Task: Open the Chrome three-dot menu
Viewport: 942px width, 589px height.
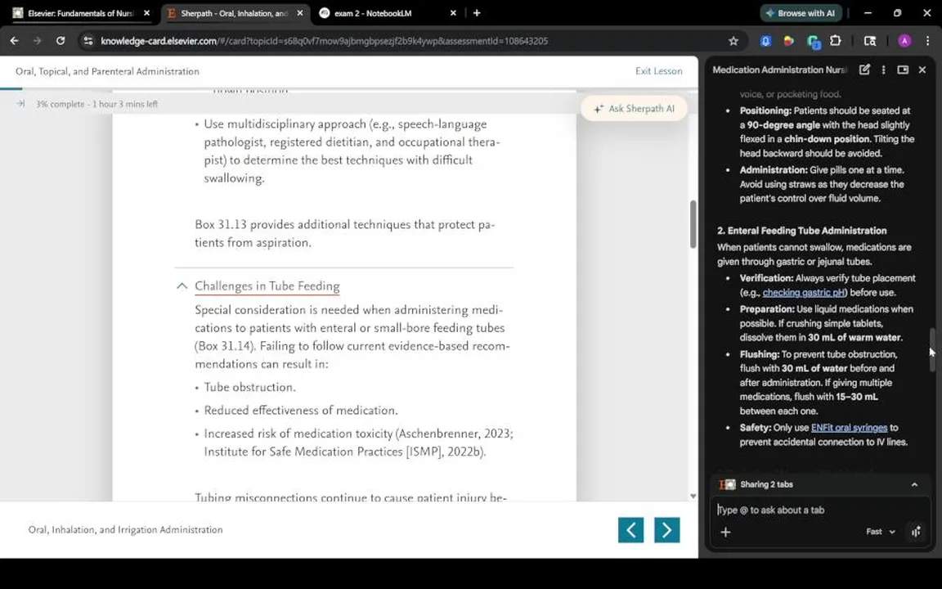Action: (927, 41)
